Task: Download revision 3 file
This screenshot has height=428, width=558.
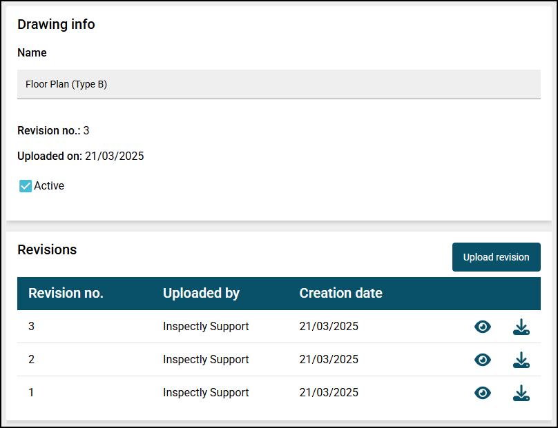Action: coord(521,327)
